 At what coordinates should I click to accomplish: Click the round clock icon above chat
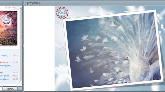pos(10,8)
